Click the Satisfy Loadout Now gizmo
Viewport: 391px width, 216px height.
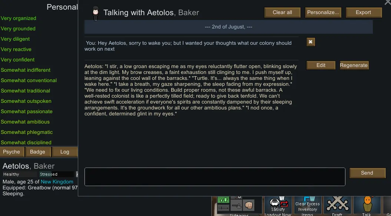coord(278,205)
